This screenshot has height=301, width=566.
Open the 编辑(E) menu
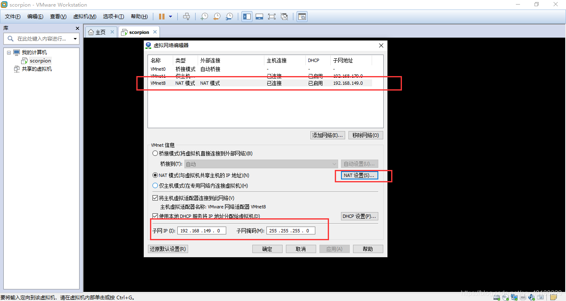(x=35, y=17)
